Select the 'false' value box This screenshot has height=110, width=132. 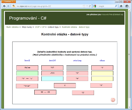pos(27,68)
